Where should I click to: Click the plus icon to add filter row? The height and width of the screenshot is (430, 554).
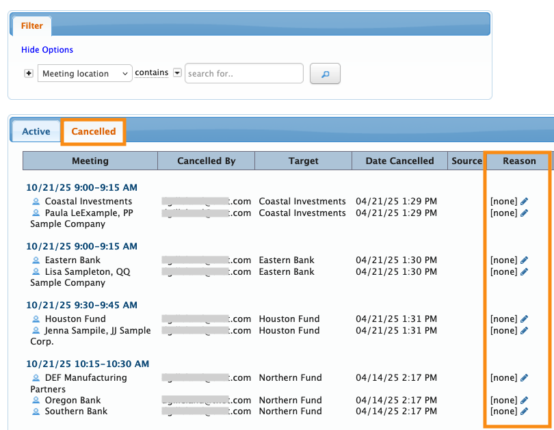point(29,73)
